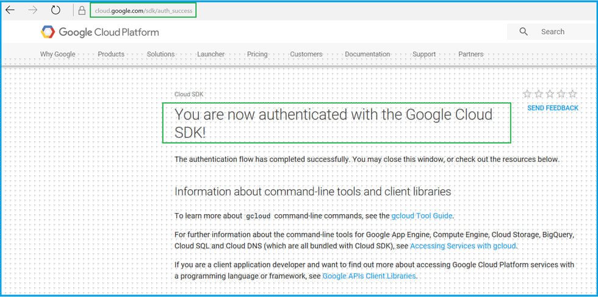Image resolution: width=598 pixels, height=297 pixels.
Task: Open the Why Google menu
Action: [x=57, y=54]
